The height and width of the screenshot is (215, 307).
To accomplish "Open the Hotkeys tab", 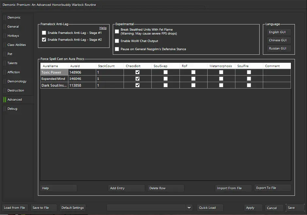I will (18, 36).
